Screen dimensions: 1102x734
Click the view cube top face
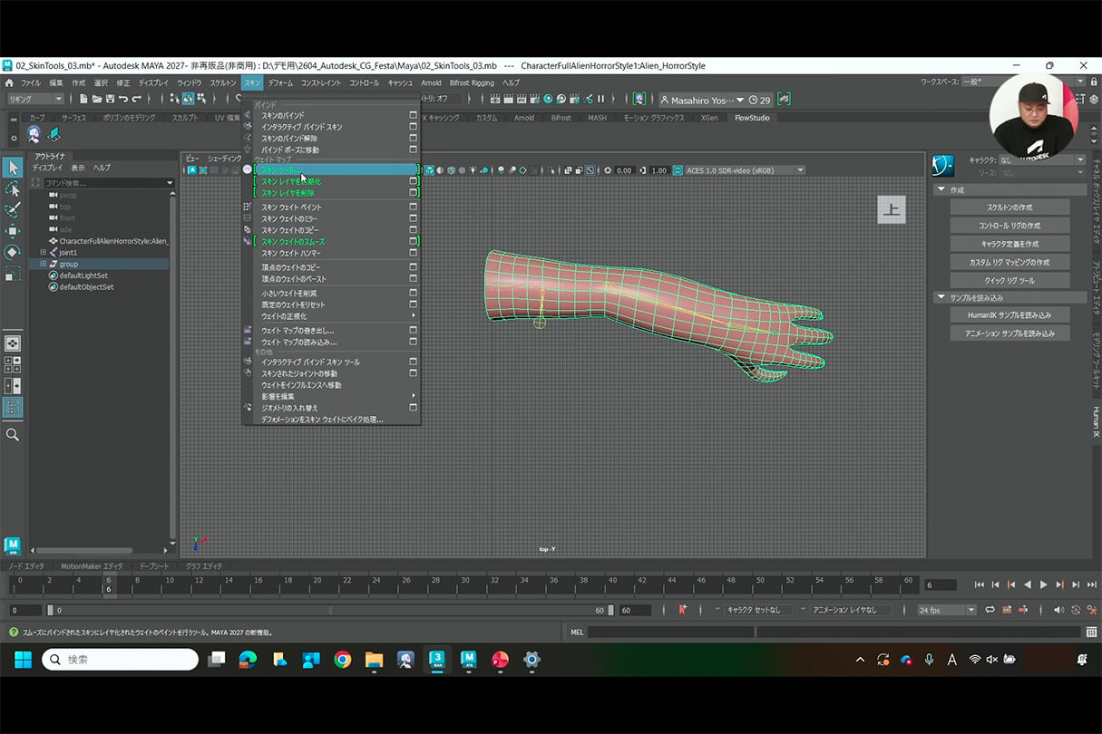click(892, 209)
